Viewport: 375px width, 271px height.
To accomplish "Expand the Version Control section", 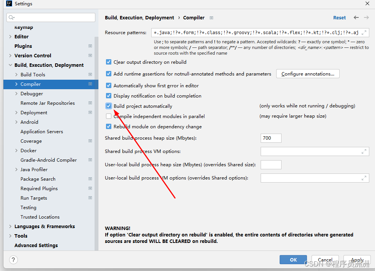I will pos(10,56).
